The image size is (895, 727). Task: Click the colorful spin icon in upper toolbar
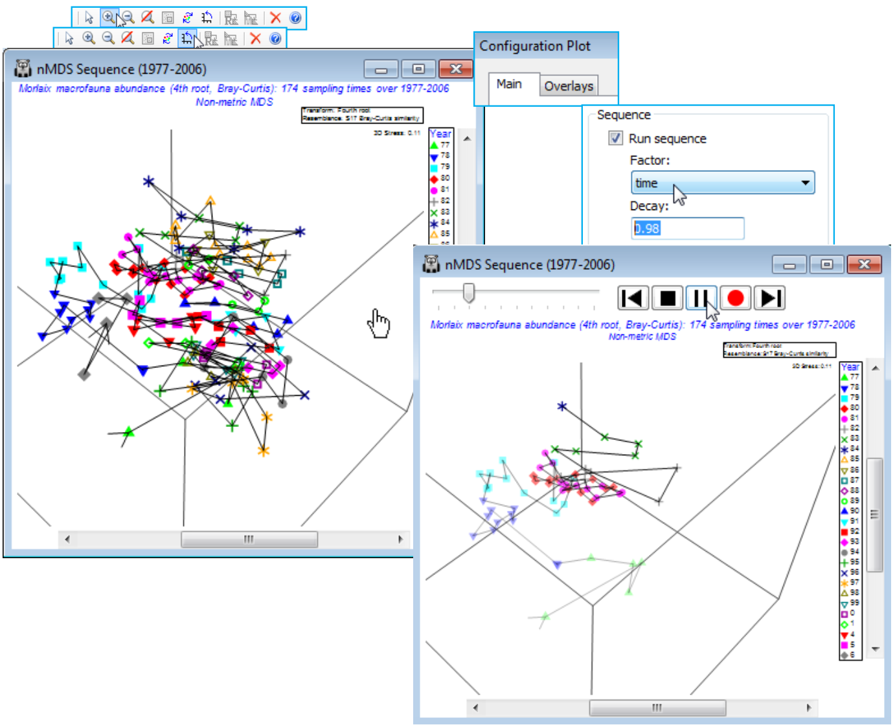point(187,18)
